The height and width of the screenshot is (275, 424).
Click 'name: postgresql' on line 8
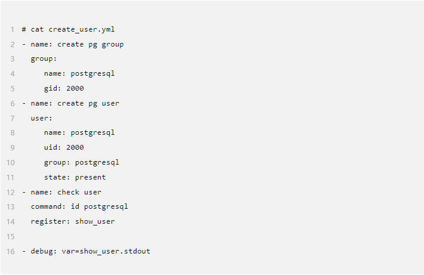(x=79, y=132)
